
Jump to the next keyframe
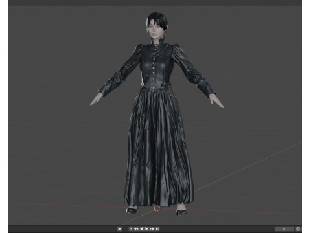152,229
